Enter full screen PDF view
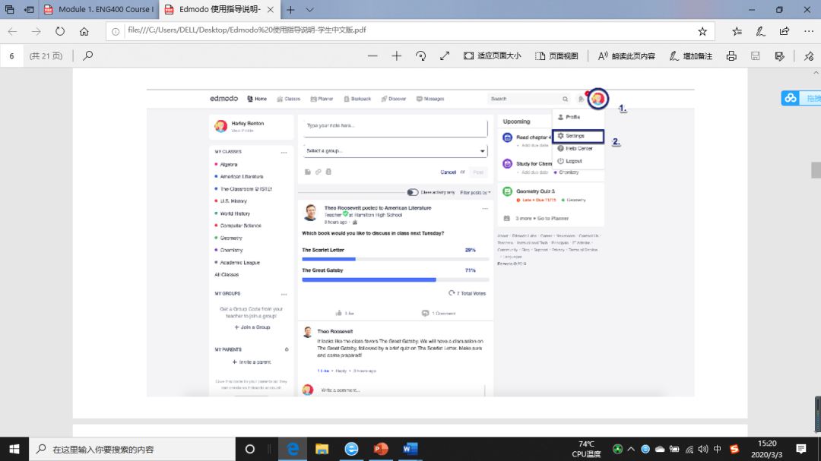This screenshot has height=461, width=821. (445, 56)
